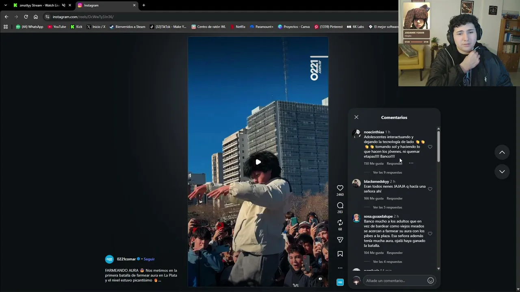The width and height of the screenshot is (520, 292).
Task: Close the Instagram tab
Action: pos(134,5)
